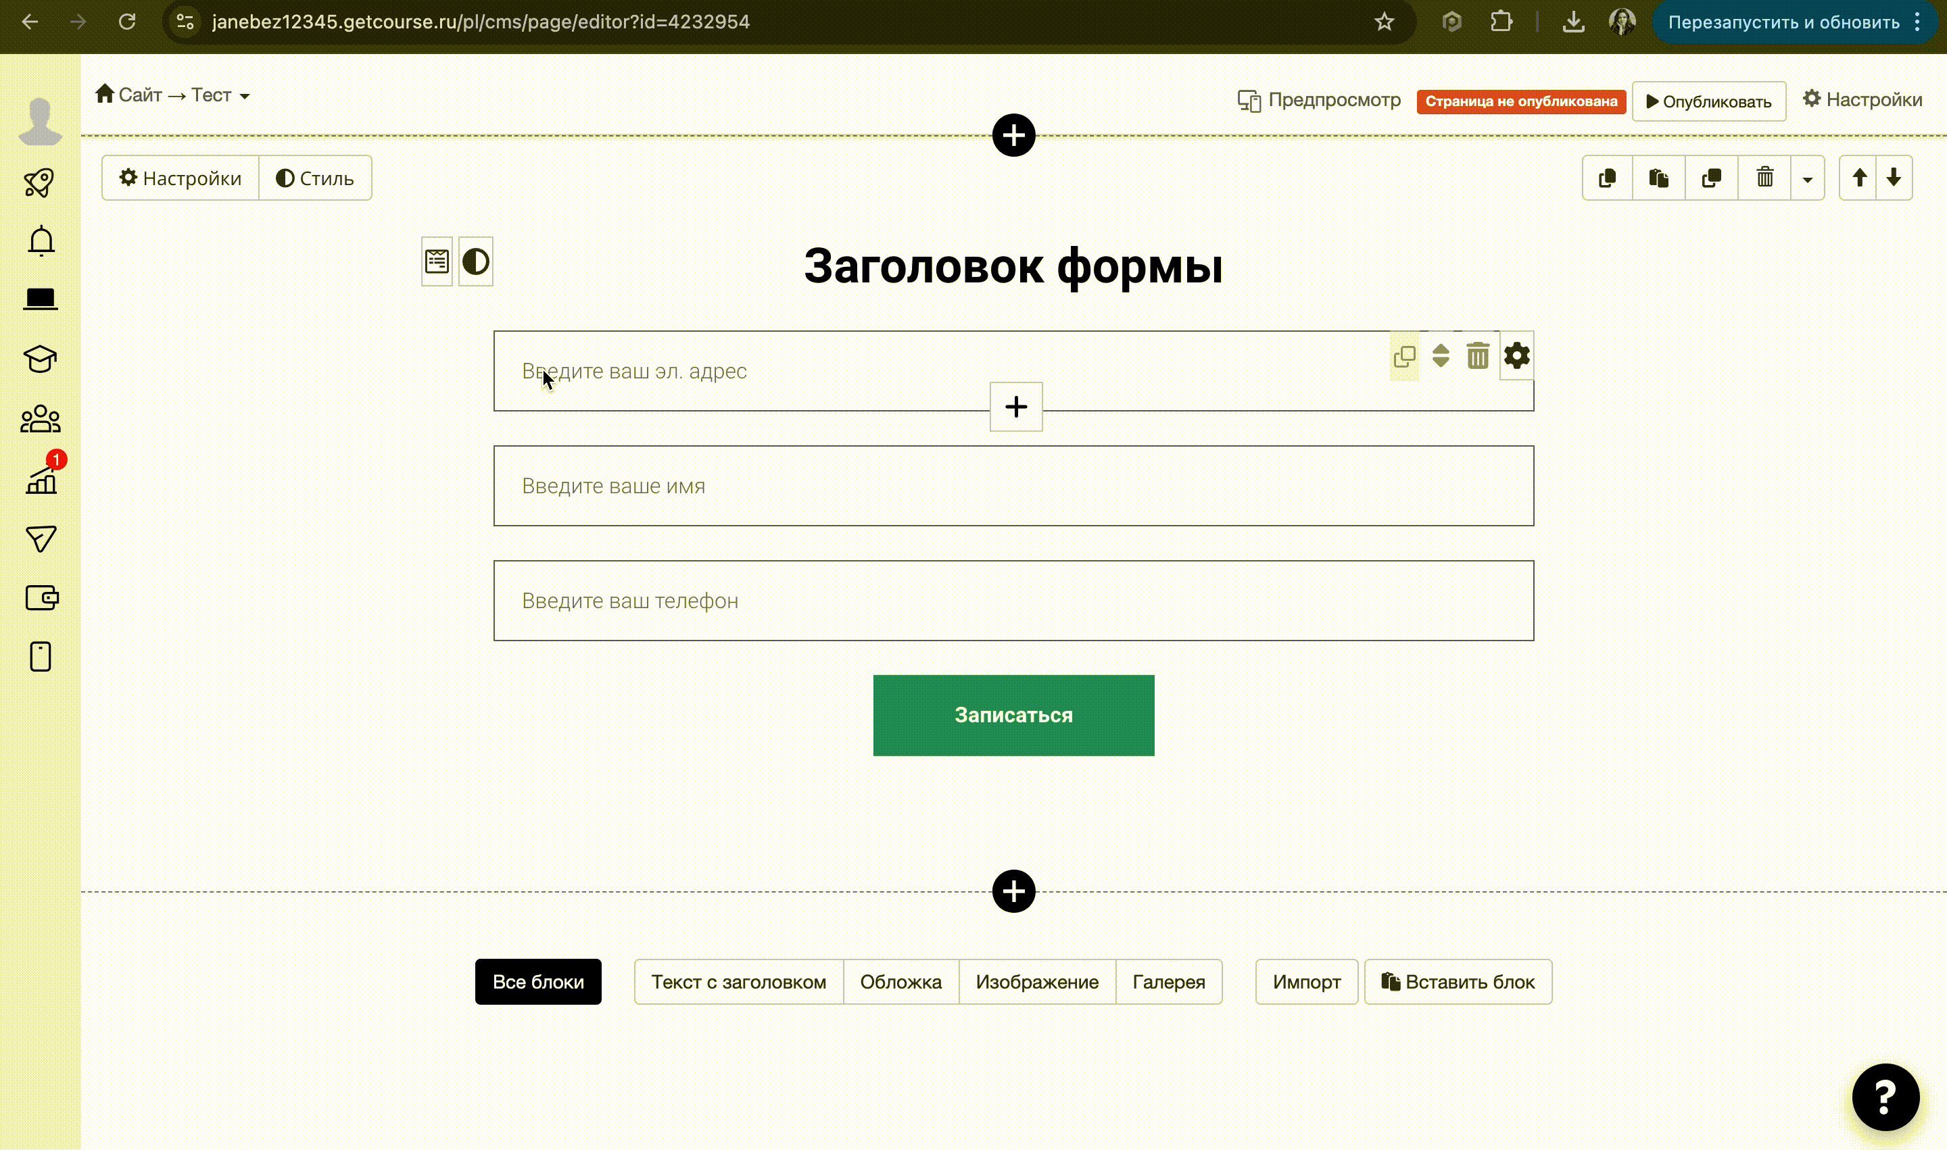Open the users group sidebar icon
This screenshot has height=1150, width=1947.
pos(41,419)
